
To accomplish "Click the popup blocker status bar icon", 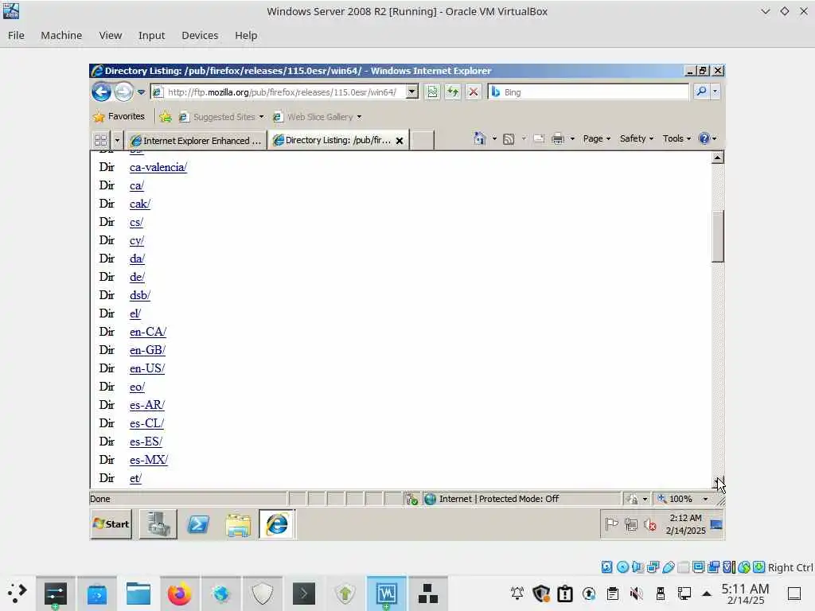I will 411,500.
